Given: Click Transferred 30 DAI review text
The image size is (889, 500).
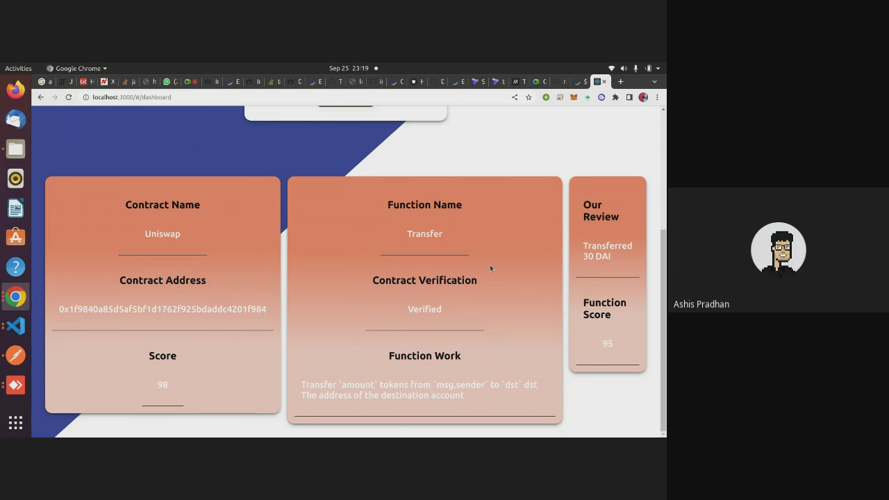Looking at the screenshot, I should [607, 251].
